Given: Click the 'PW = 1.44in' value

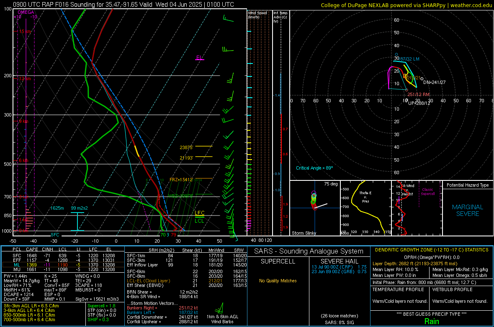Looking at the screenshot, I should (x=15, y=276).
